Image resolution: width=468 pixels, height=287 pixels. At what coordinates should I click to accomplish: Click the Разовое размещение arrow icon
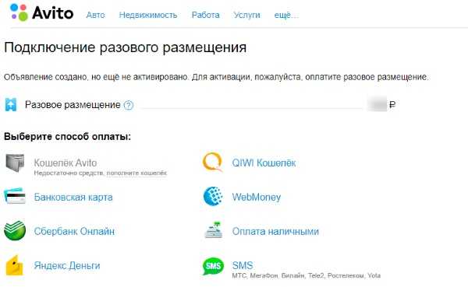11,105
